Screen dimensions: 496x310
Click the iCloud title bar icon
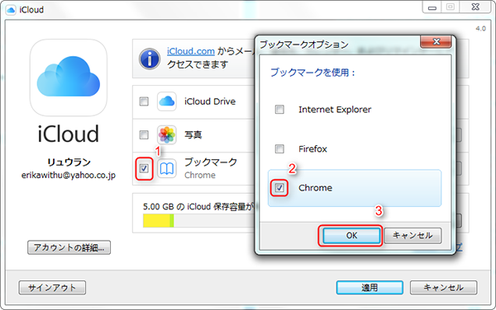(x=11, y=10)
